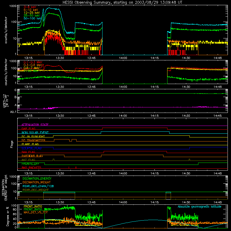Click the 12-25 keV legend label
Image resolution: width=231 pixels, height=231 pixels.
click(32, 13)
